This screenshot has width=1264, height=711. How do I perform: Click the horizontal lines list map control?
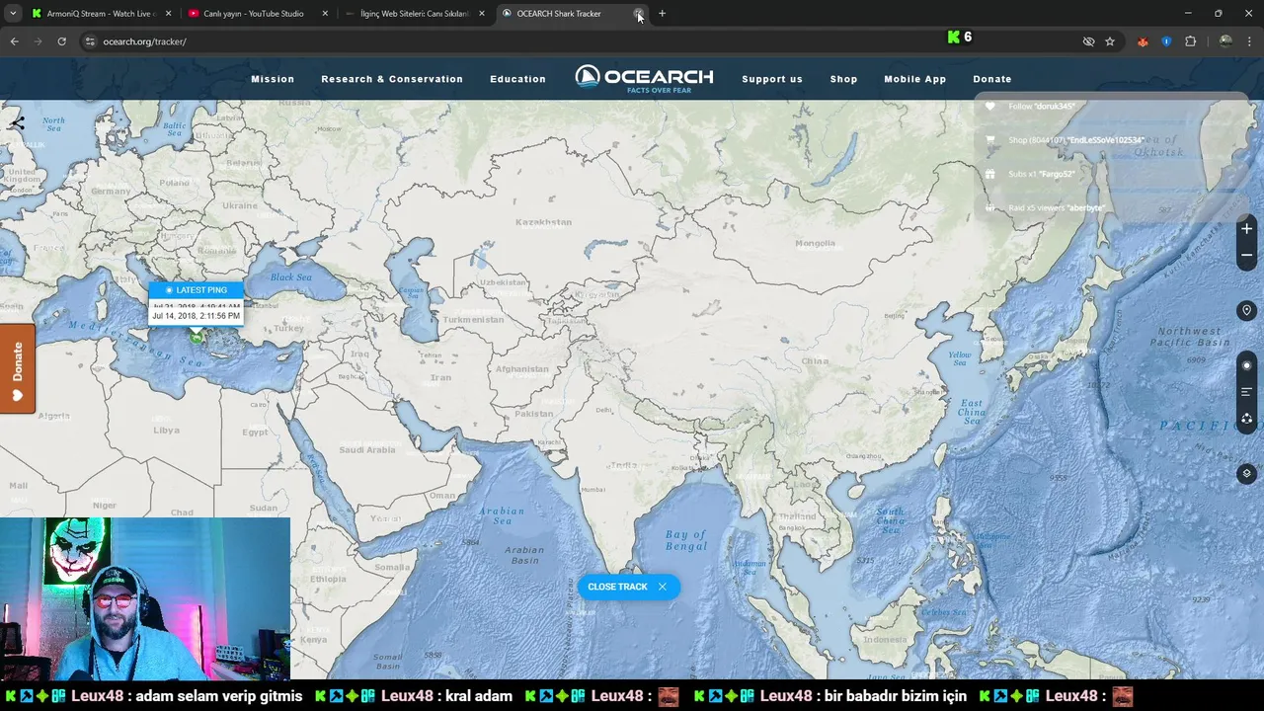coord(1246,392)
